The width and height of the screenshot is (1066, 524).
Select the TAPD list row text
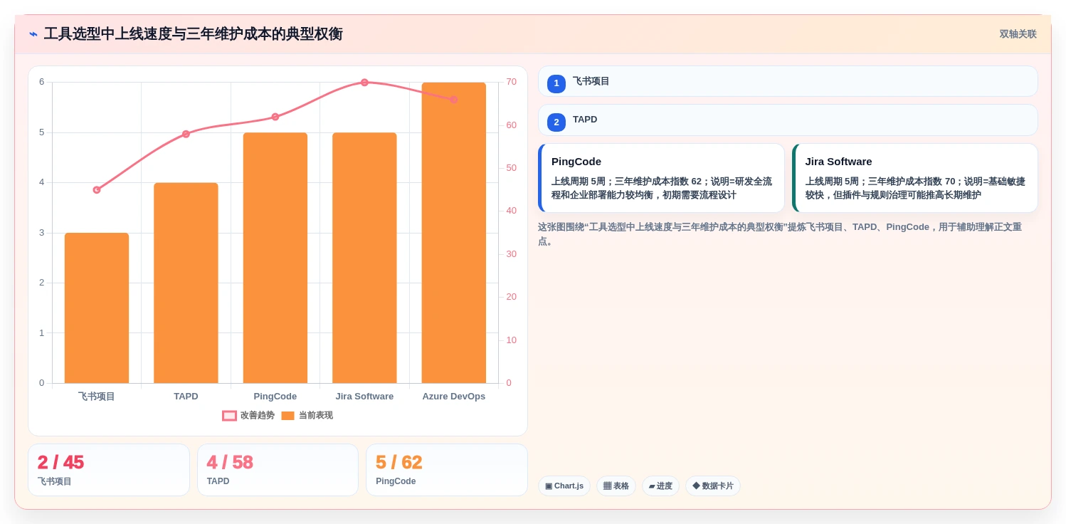point(585,120)
